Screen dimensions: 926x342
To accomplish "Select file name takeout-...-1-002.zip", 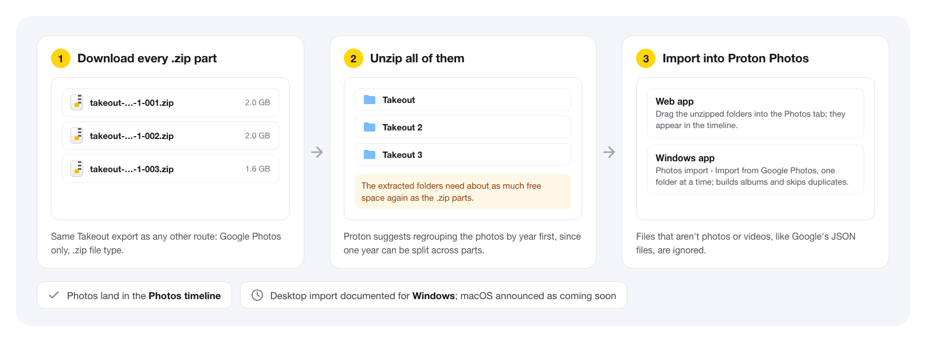I will 132,136.
